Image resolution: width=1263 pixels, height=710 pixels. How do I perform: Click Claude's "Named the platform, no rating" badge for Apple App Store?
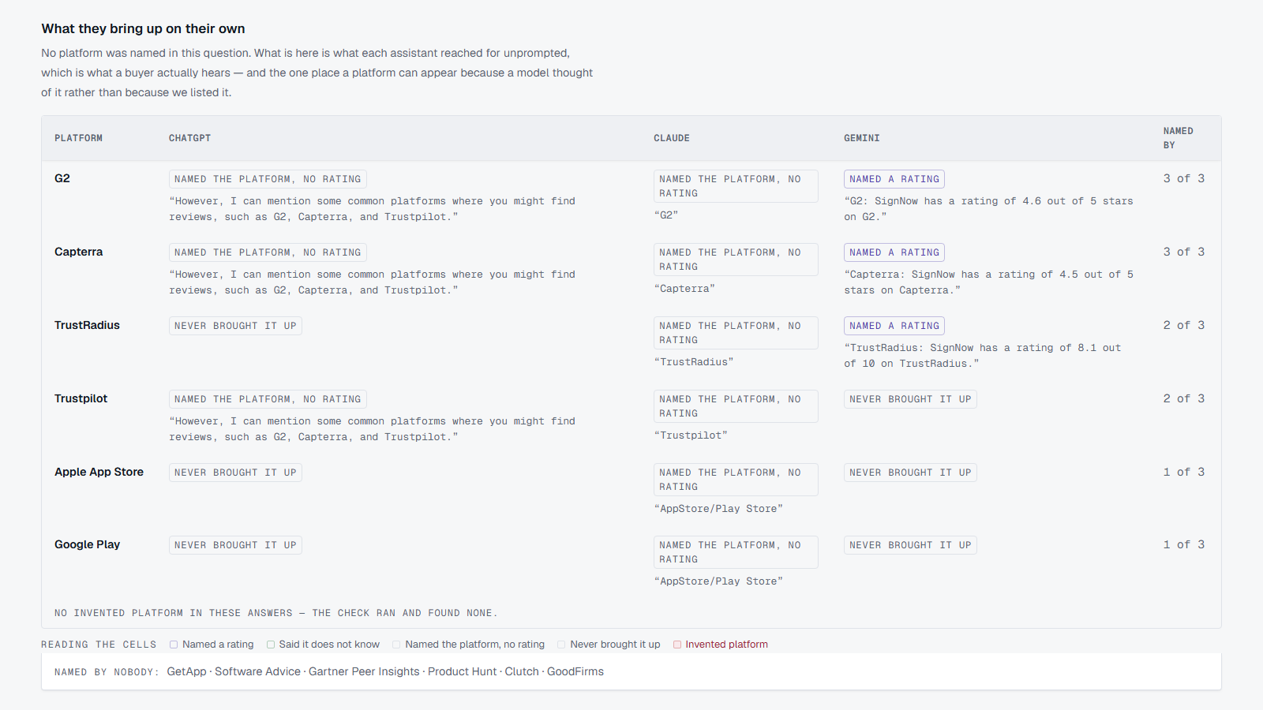pyautogui.click(x=736, y=480)
